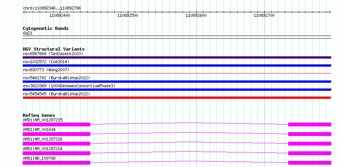This screenshot has height=167, width=342.
Task: Select the right exon of AMD1|NR_109768
Action: (310, 163)
